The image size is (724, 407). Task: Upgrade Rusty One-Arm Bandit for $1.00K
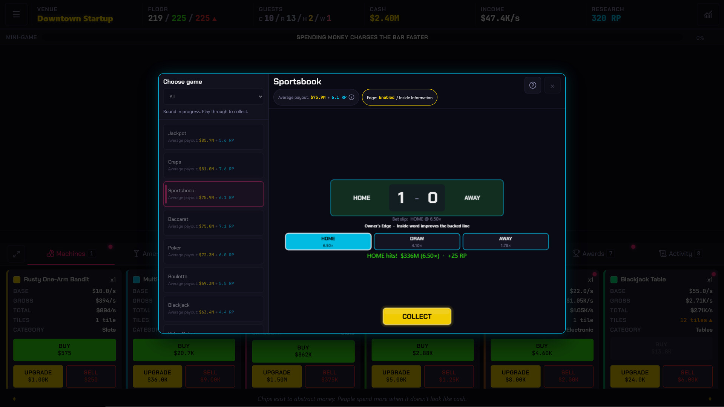(38, 376)
